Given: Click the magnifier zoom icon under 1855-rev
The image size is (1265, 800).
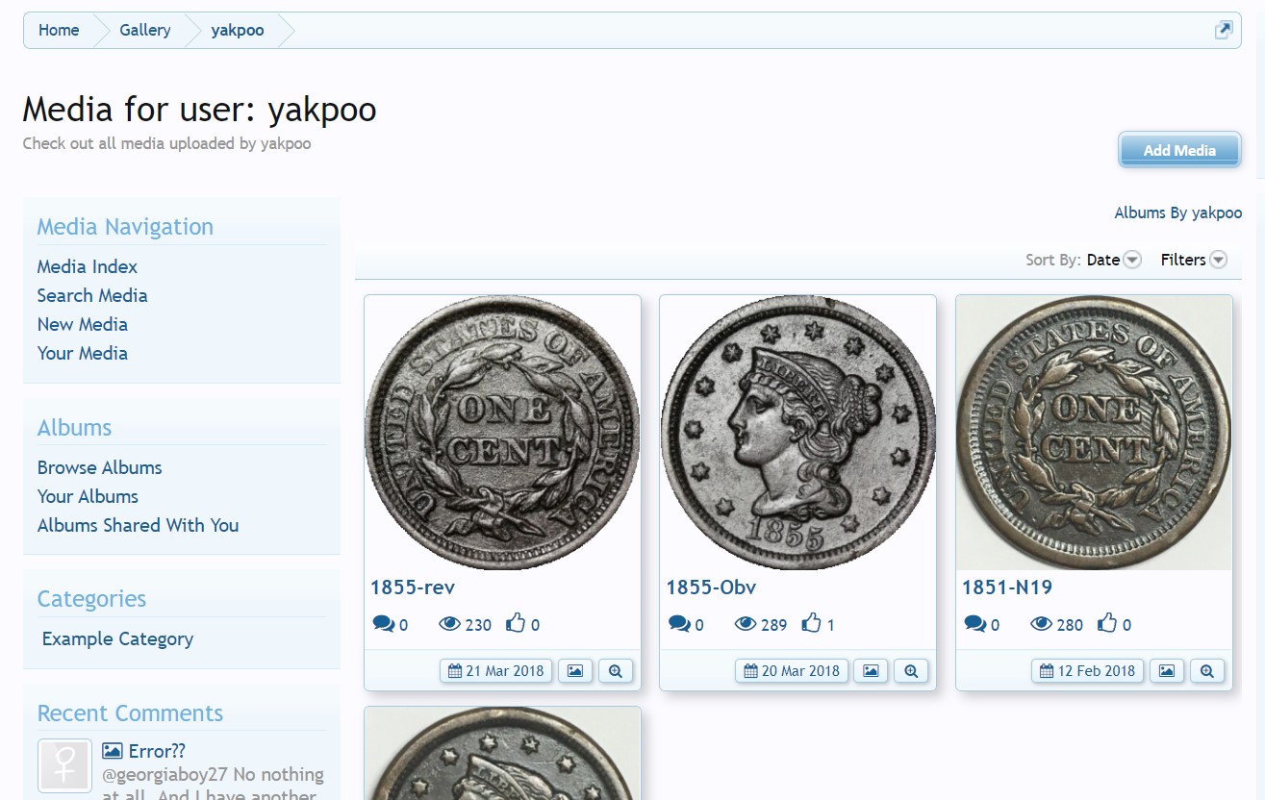Looking at the screenshot, I should 616,671.
